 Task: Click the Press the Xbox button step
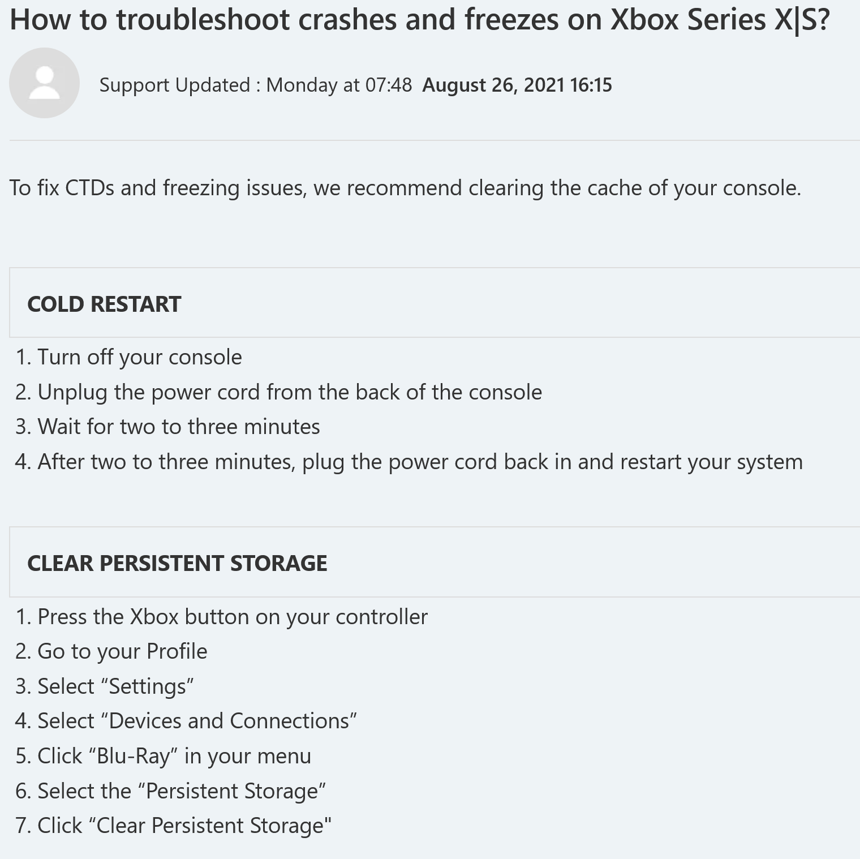[x=222, y=617]
